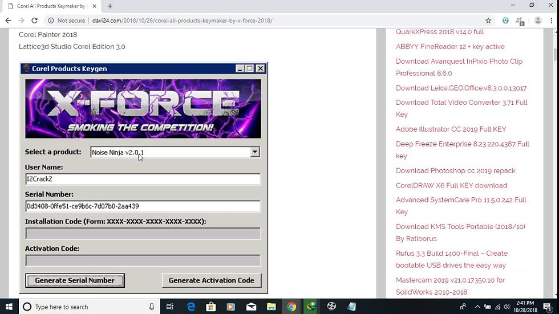
Task: Click Generate Serial Number
Action: 75,280
